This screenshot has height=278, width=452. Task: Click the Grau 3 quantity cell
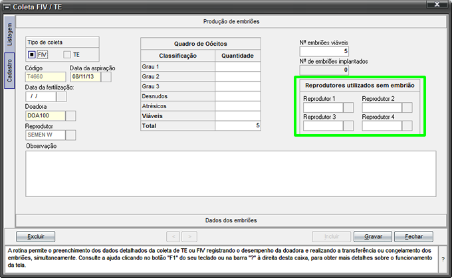tap(238, 86)
